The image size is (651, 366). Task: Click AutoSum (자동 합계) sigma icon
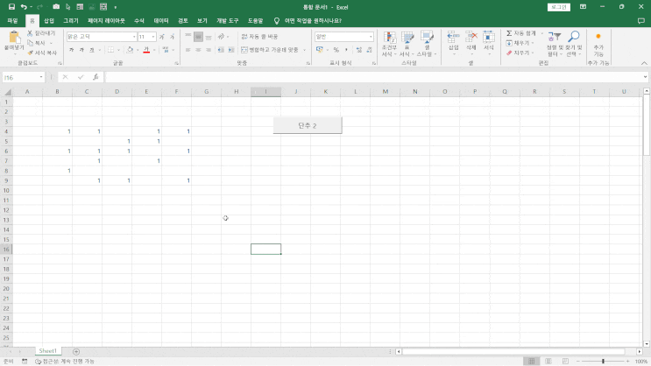[x=509, y=33]
